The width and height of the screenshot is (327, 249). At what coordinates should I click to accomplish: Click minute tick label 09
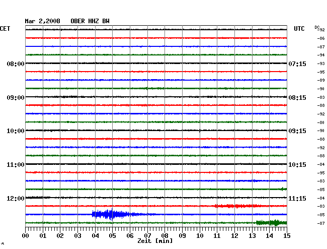182,236
